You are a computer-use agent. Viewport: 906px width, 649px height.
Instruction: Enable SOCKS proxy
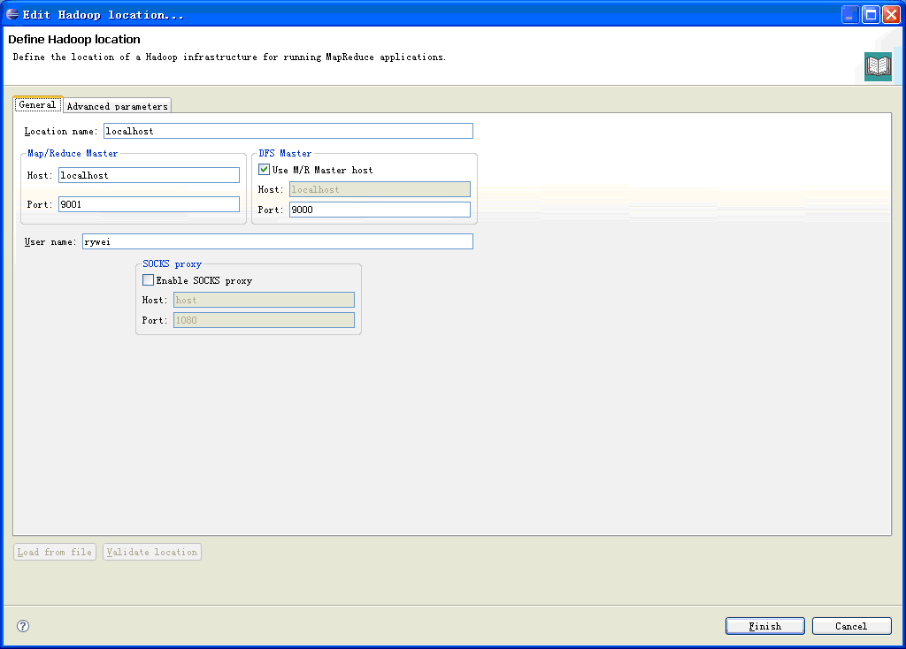pyautogui.click(x=148, y=279)
